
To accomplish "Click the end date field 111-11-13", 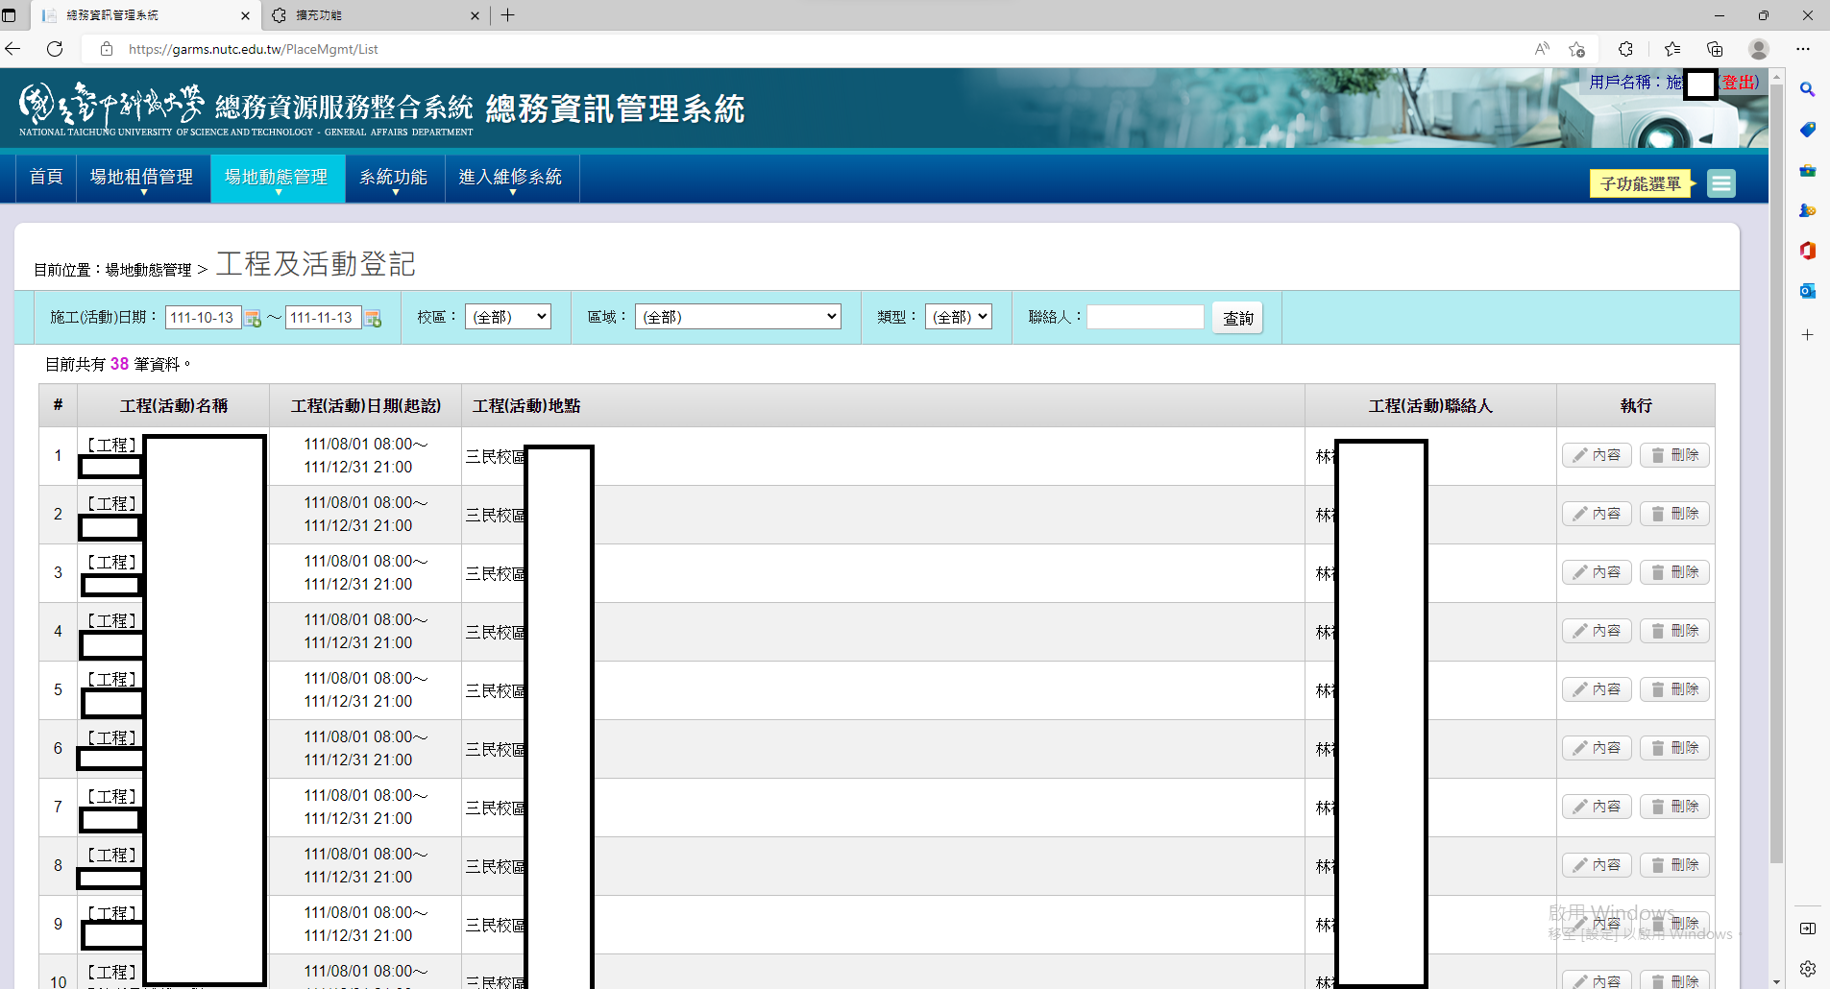I will tap(323, 318).
